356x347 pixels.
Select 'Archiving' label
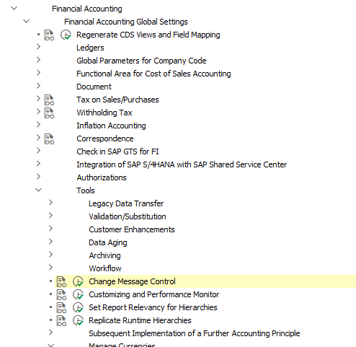click(104, 255)
